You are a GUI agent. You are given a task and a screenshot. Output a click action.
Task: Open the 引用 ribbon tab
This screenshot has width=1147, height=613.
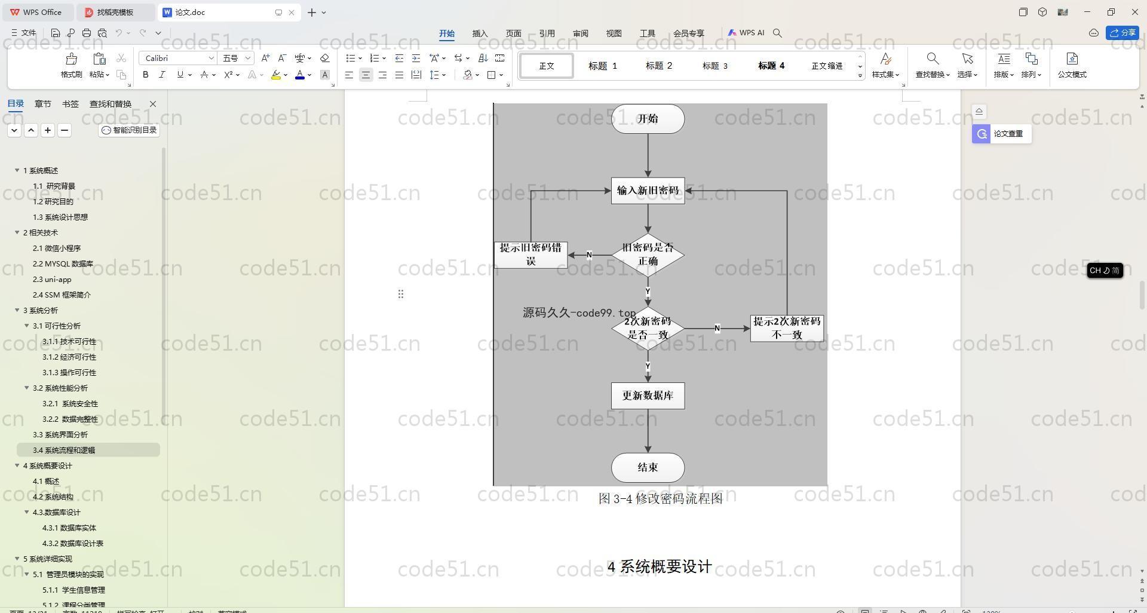point(547,33)
